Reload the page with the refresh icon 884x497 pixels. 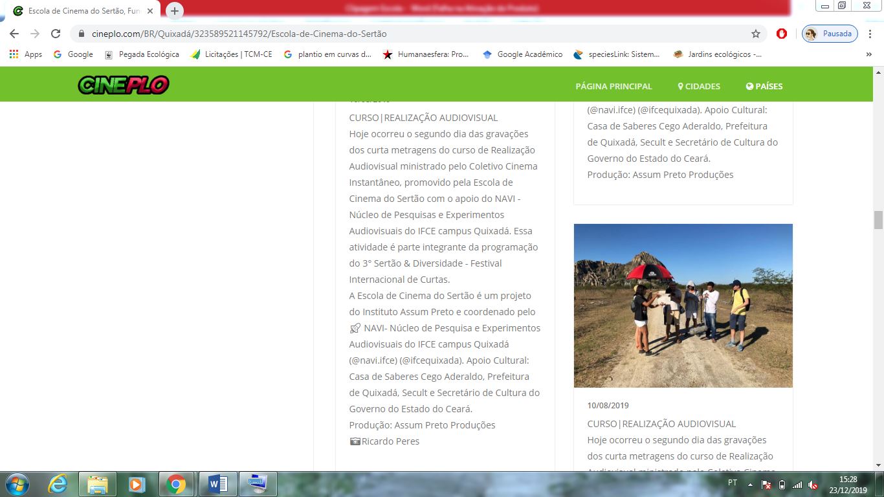[56, 34]
